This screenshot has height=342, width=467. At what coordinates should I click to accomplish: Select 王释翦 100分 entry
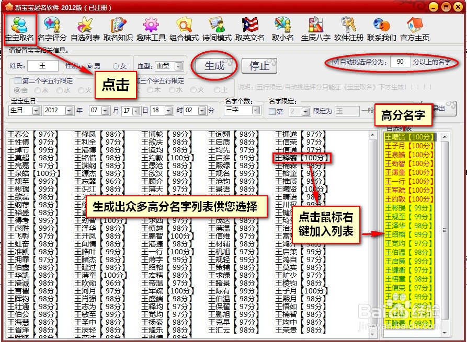[x=301, y=158]
